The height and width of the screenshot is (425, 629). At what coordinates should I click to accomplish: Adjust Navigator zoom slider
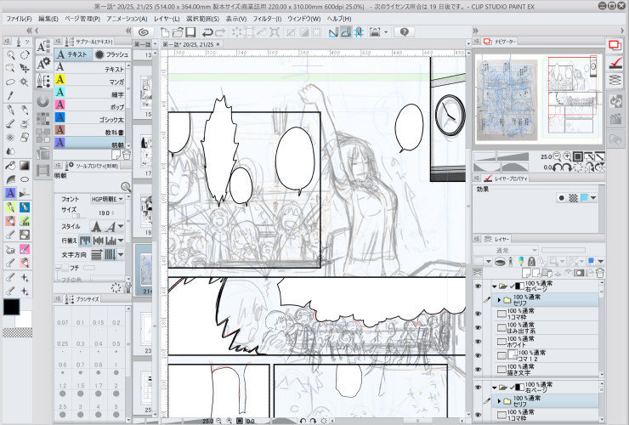pyautogui.click(x=501, y=156)
